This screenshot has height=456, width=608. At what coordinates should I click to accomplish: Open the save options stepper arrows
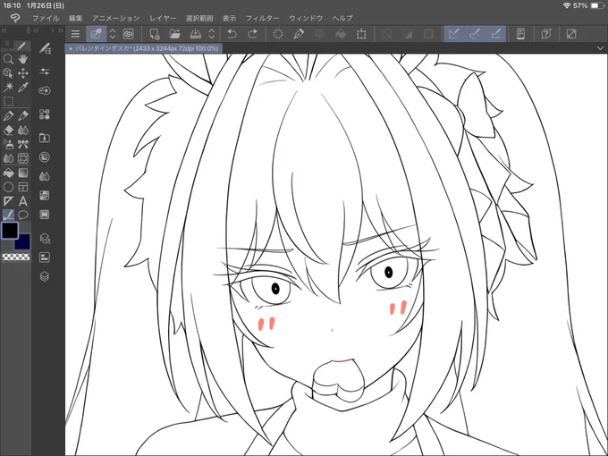click(212, 34)
